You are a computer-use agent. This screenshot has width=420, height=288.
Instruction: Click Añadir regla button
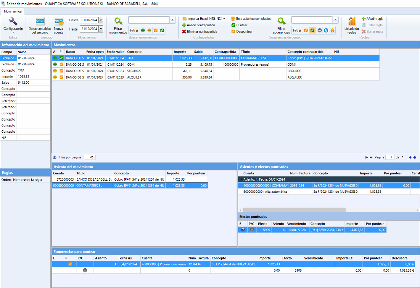372,19
